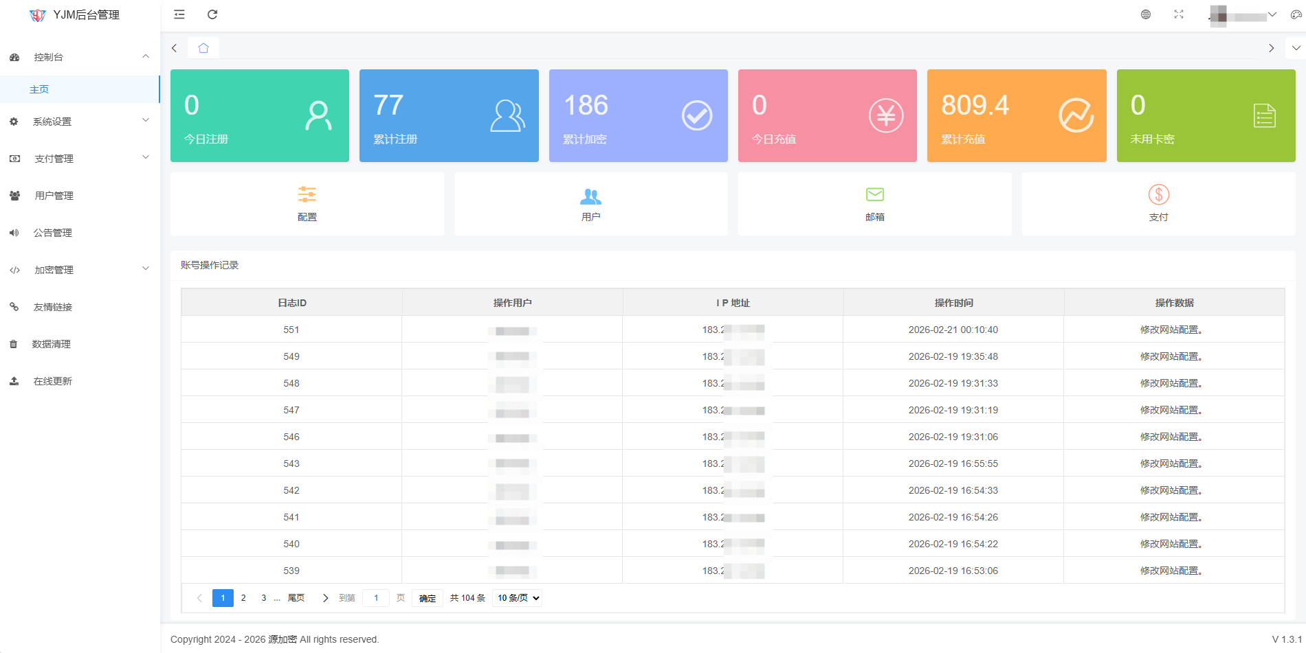Image resolution: width=1306 pixels, height=653 pixels.
Task: Open the 10 条/页 page size dropdown
Action: pos(518,598)
